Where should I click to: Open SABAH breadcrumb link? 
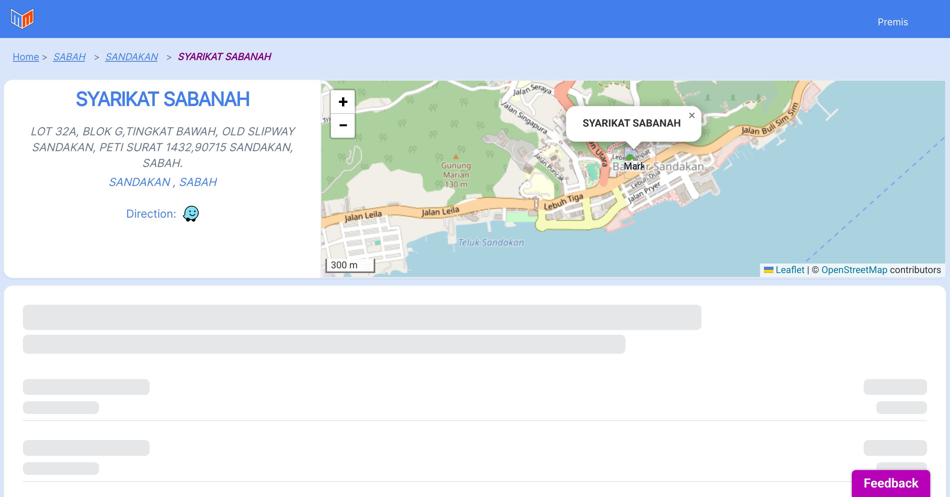[x=69, y=57]
